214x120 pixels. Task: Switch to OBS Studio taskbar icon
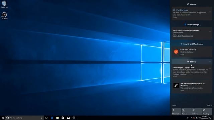pos(74,118)
